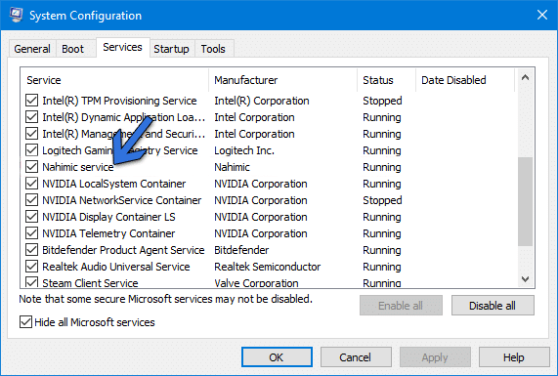This screenshot has height=376, width=558.
Task: Go to the Startup tab
Action: click(x=172, y=49)
